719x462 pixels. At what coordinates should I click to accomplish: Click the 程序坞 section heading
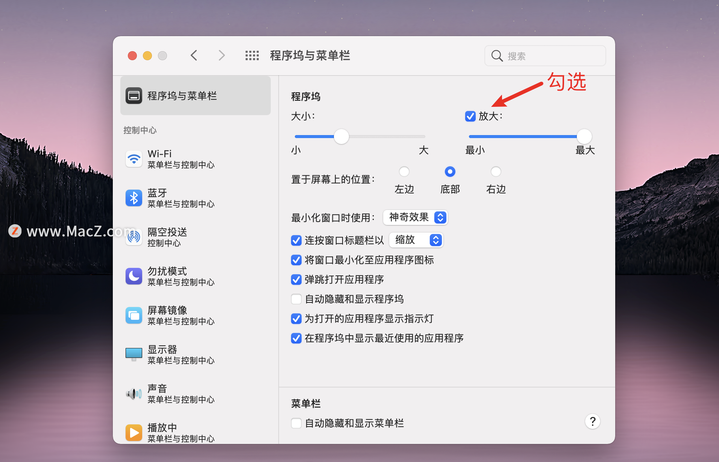(x=306, y=97)
